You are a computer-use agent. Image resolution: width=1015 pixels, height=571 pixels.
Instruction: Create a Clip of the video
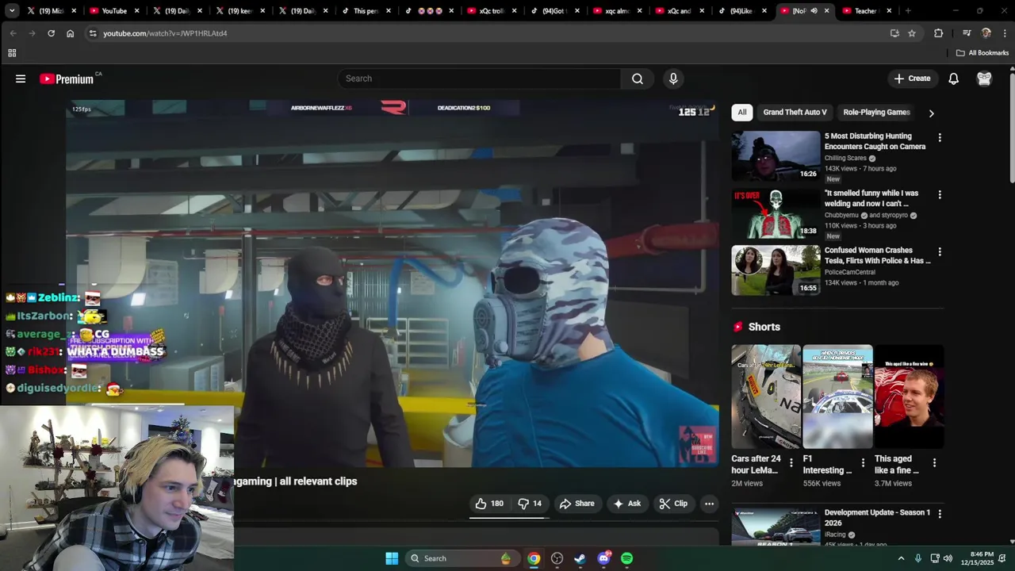click(x=673, y=504)
